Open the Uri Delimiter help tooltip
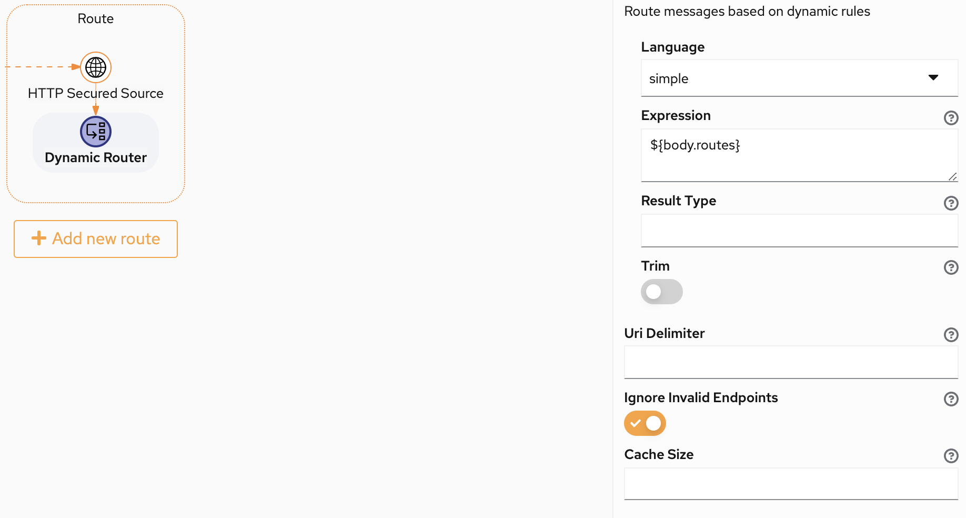This screenshot has height=518, width=966. (951, 334)
